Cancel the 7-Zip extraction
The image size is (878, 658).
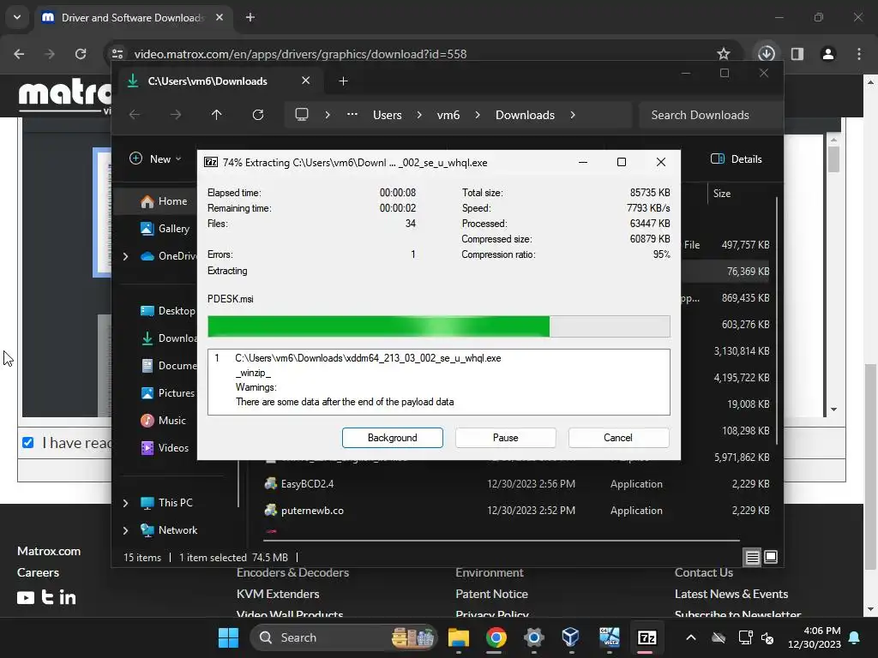[x=618, y=438]
